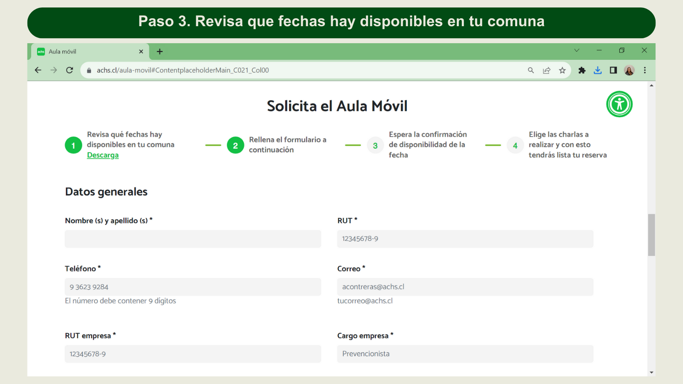Click the RUT empresa input field
Screen dimensions: 683x384
pos(193,354)
